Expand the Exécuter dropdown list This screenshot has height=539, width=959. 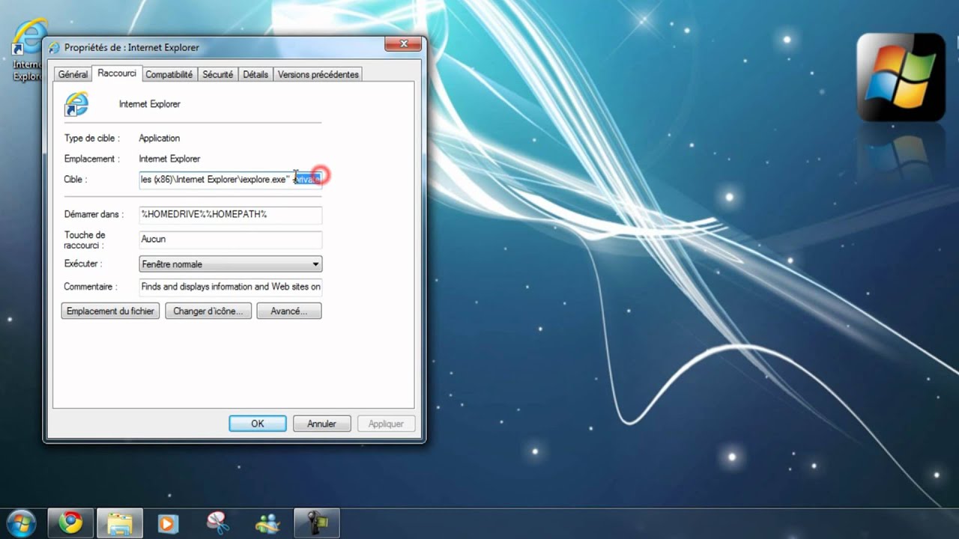point(231,264)
